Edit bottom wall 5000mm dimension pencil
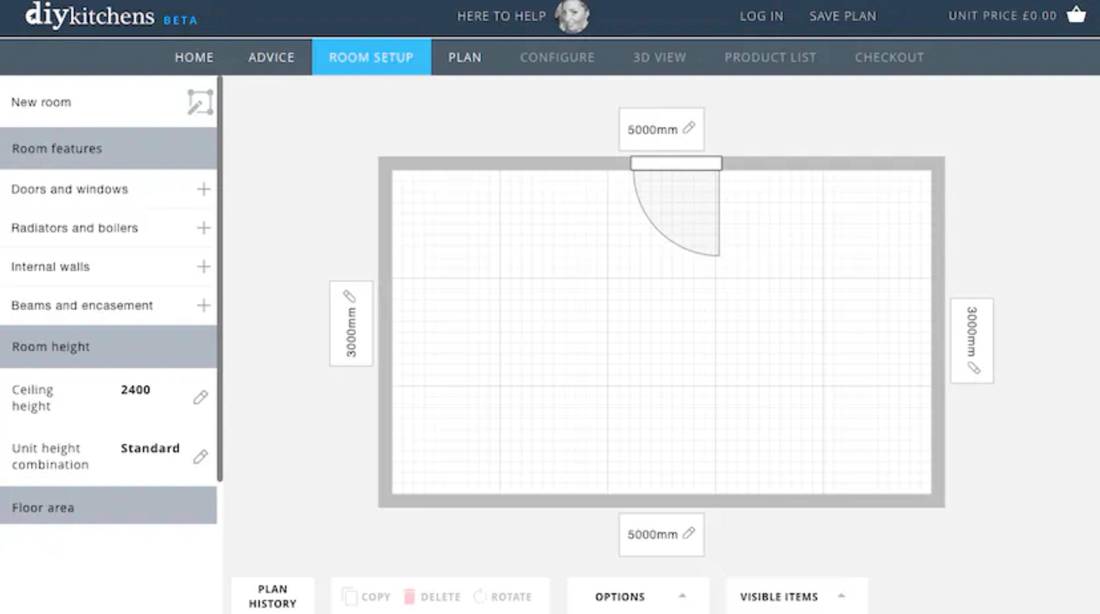This screenshot has height=614, width=1100. click(x=689, y=533)
